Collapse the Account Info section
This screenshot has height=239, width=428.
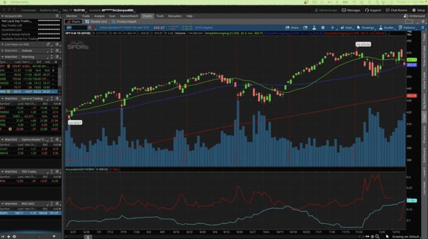tap(3, 16)
